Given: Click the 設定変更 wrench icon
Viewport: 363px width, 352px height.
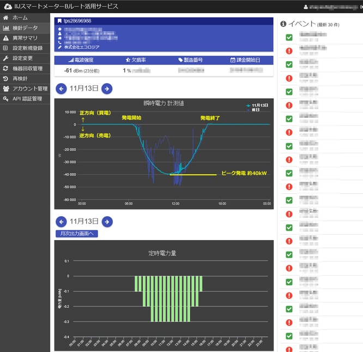Looking at the screenshot, I should pyautogui.click(x=6, y=58).
